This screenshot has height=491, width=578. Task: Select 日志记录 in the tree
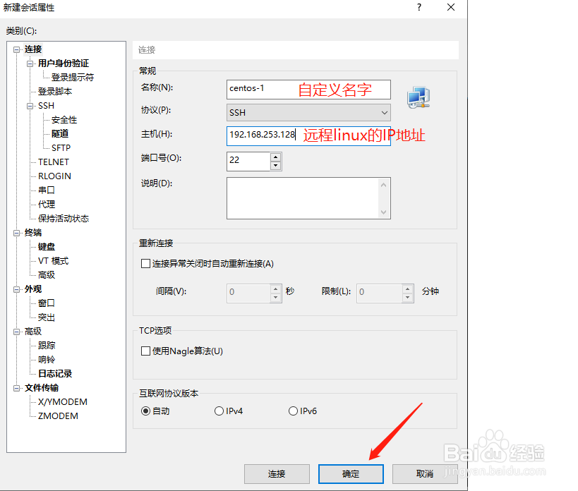[x=55, y=373]
